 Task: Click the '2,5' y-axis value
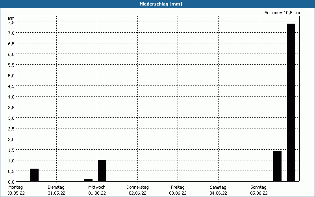[x=11, y=129]
